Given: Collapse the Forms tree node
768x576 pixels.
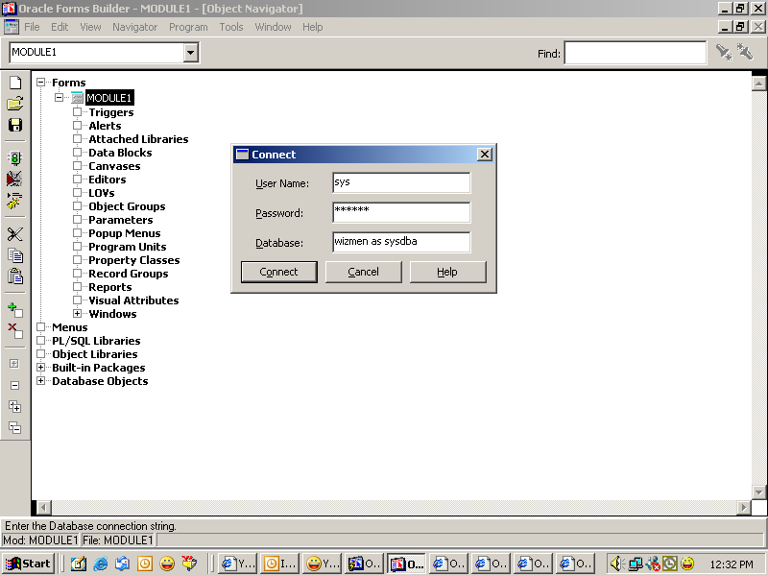Looking at the screenshot, I should pyautogui.click(x=41, y=83).
